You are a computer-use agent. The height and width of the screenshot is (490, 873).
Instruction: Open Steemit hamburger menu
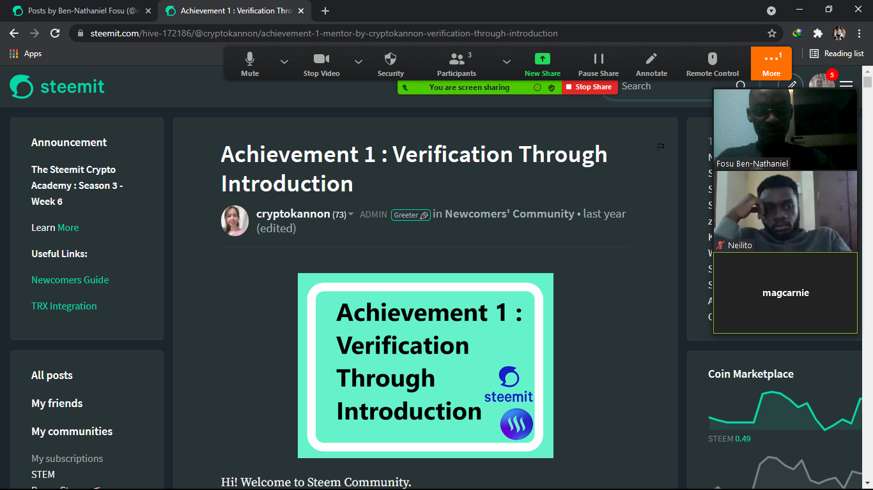[x=846, y=85]
